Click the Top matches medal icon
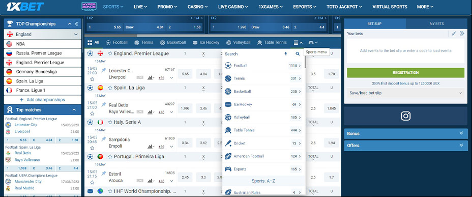The image size is (472, 197). point(10,109)
